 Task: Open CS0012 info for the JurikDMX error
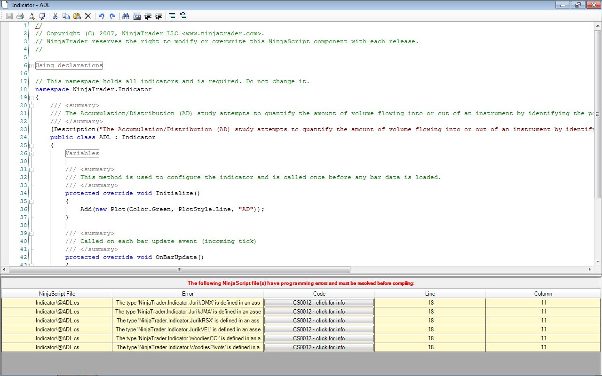(x=319, y=303)
